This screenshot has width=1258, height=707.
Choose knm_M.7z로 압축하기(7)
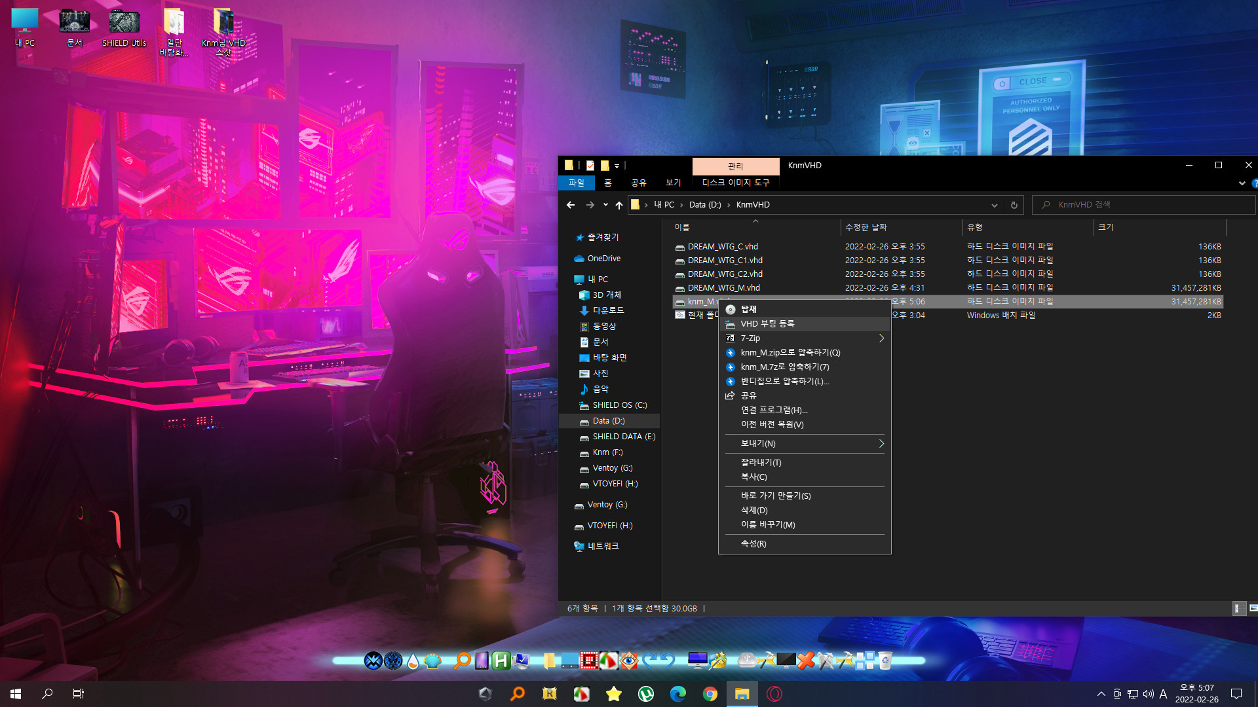pos(805,367)
